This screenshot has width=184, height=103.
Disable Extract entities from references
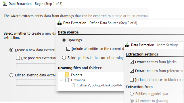[x=132, y=71]
